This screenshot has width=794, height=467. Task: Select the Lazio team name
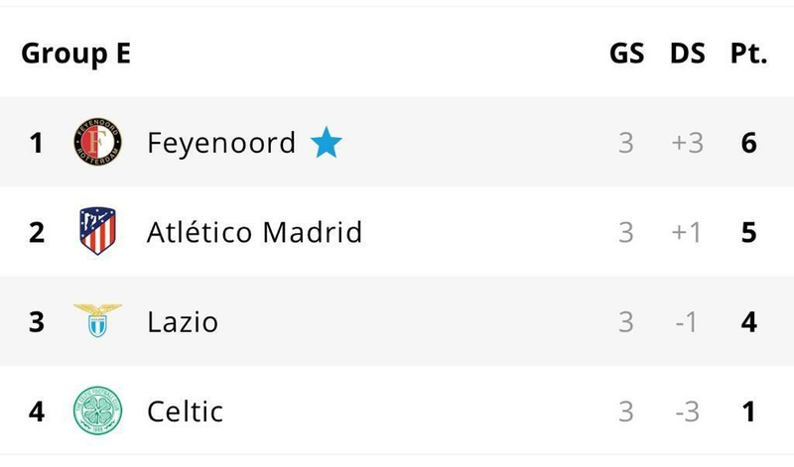183,321
